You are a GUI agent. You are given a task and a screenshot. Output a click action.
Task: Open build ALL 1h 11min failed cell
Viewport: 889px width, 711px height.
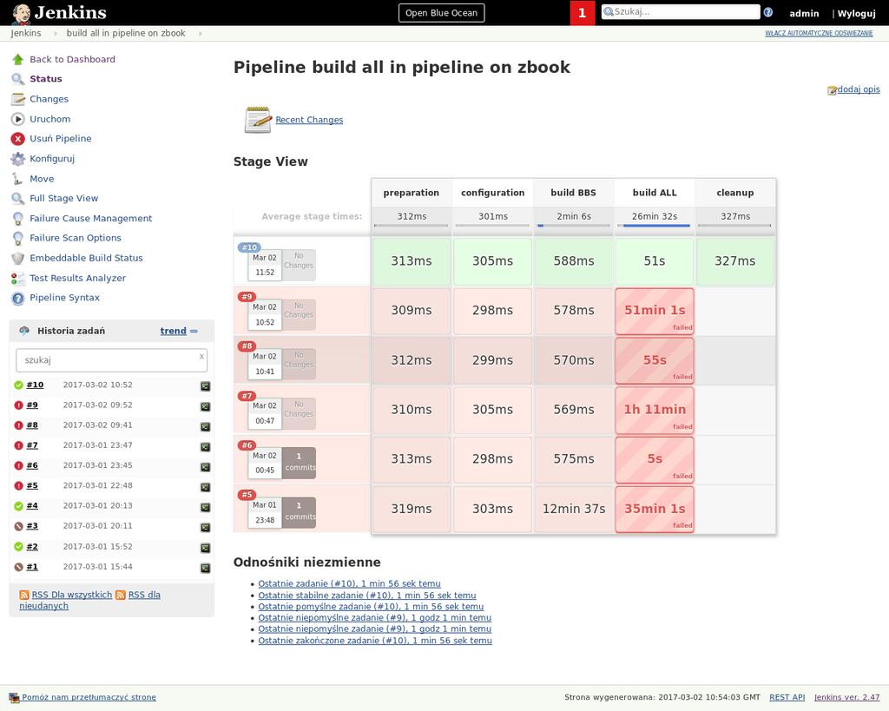(x=655, y=410)
